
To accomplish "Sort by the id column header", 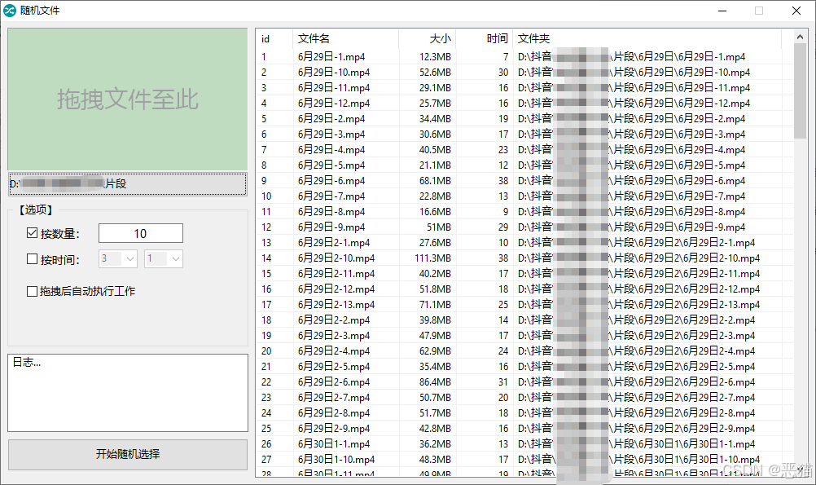I will [x=274, y=39].
